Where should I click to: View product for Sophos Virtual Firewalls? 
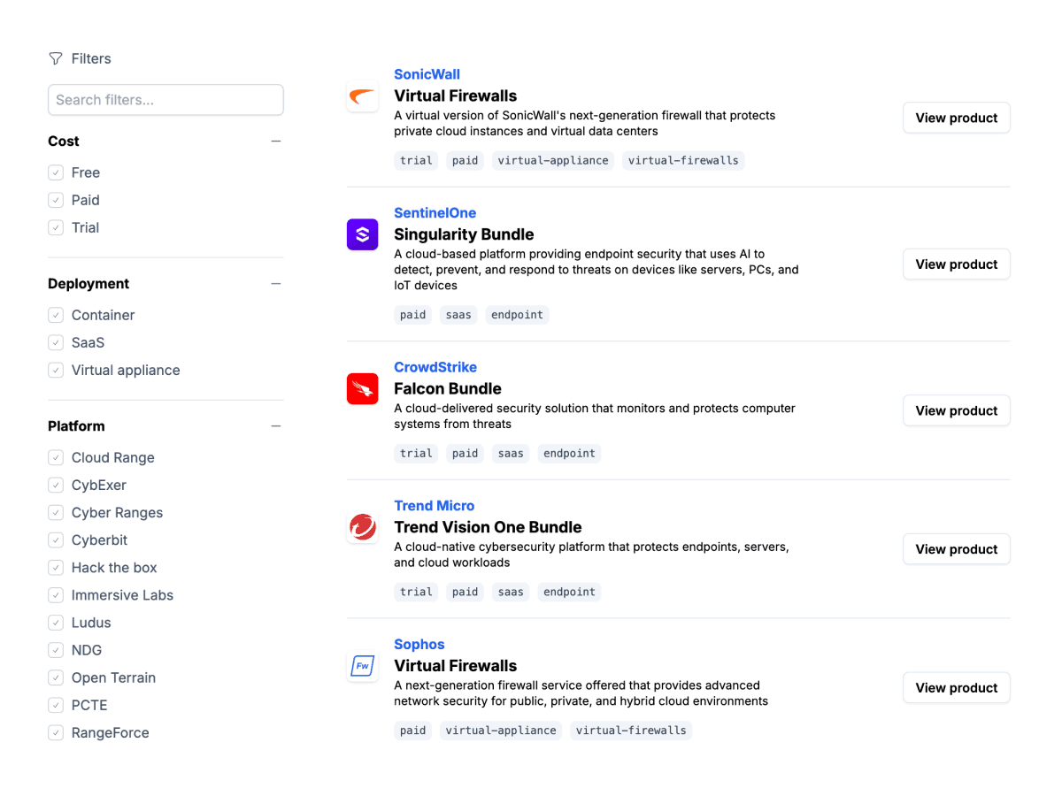956,687
